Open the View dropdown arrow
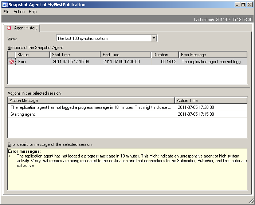 pyautogui.click(x=154, y=38)
